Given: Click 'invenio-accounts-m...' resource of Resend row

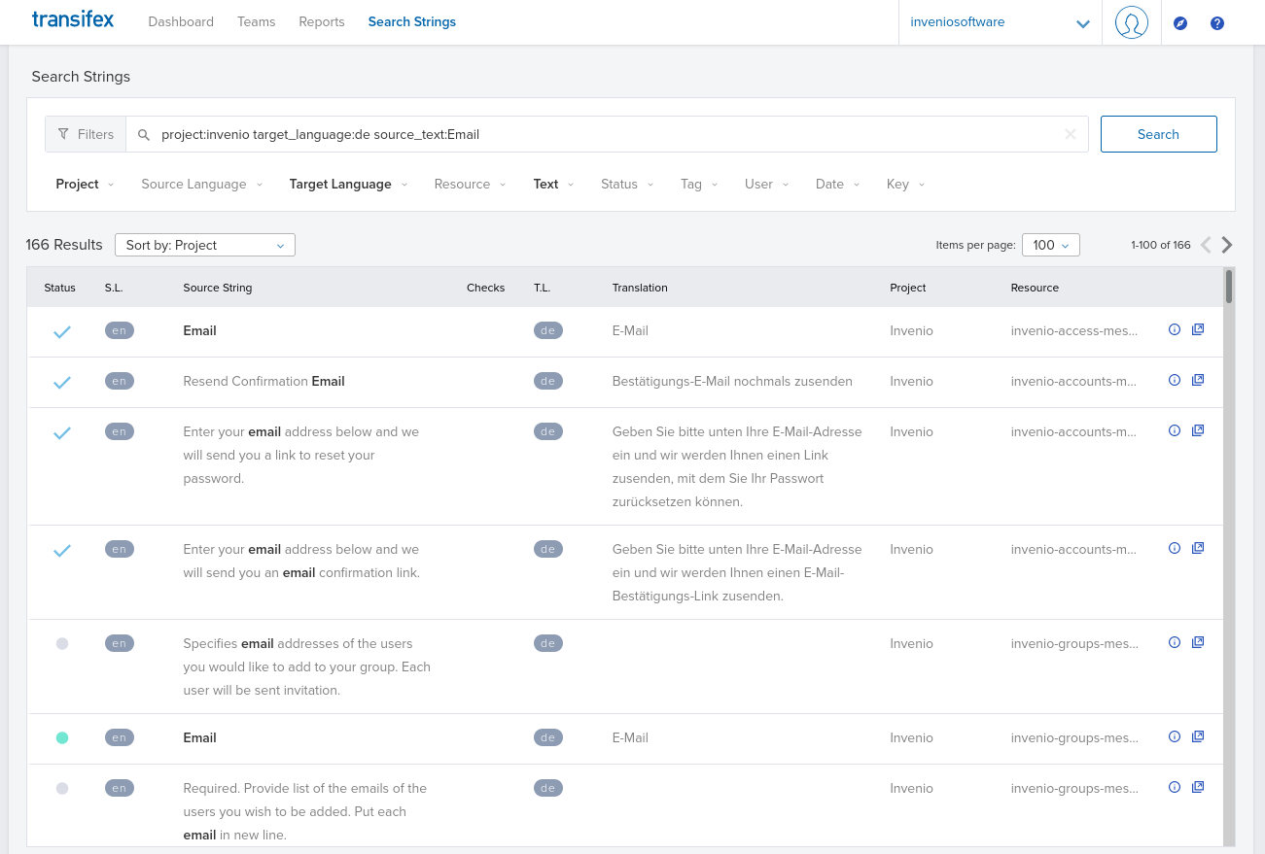Looking at the screenshot, I should point(1073,381).
